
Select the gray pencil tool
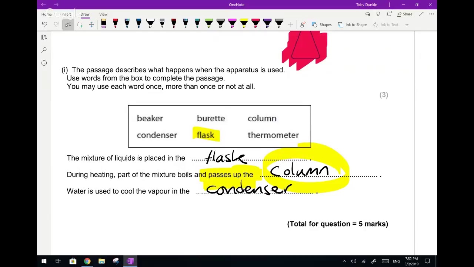pos(162,24)
